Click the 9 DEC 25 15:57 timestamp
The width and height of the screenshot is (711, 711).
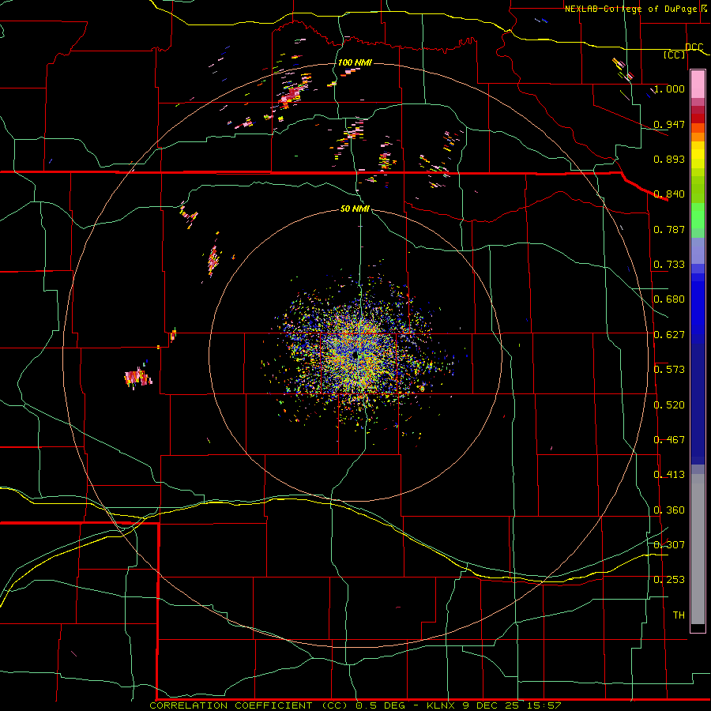click(510, 705)
